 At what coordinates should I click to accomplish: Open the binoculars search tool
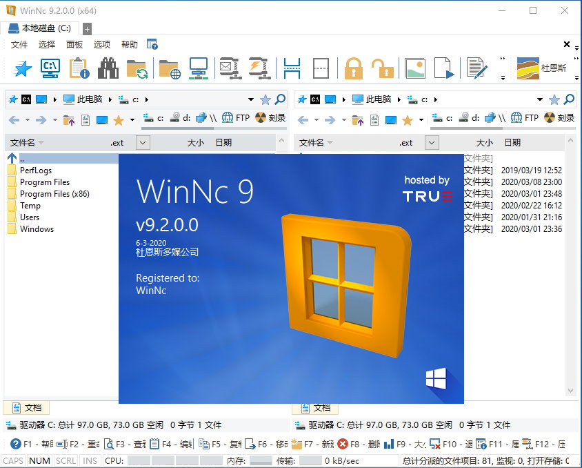tap(108, 68)
